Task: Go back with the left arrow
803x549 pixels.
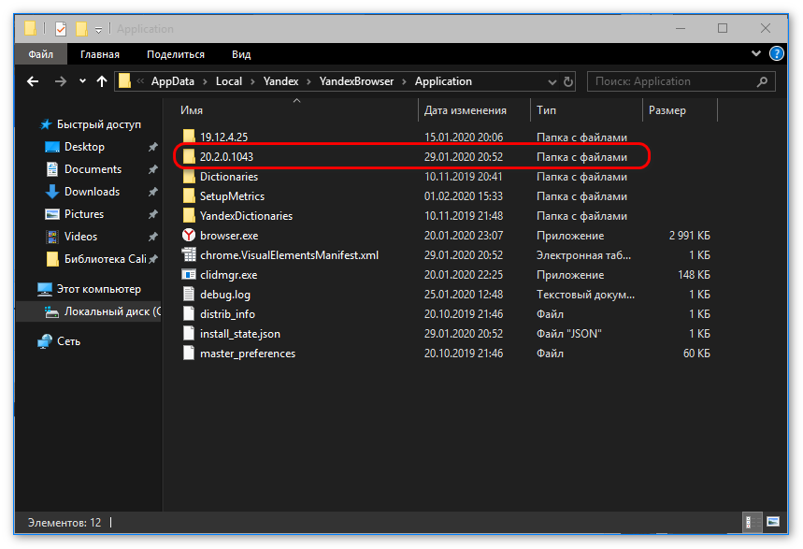Action: click(33, 81)
